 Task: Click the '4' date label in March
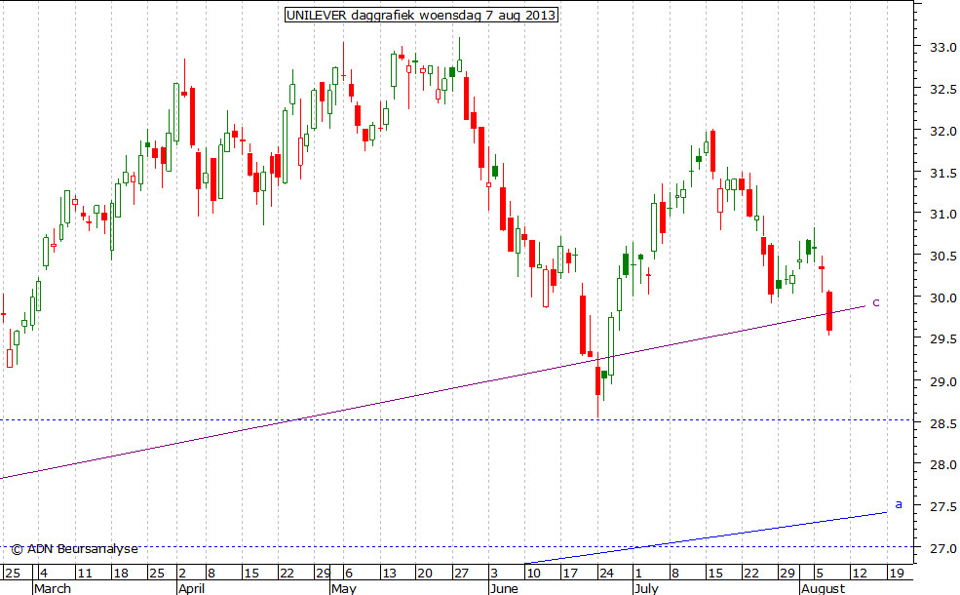44,574
